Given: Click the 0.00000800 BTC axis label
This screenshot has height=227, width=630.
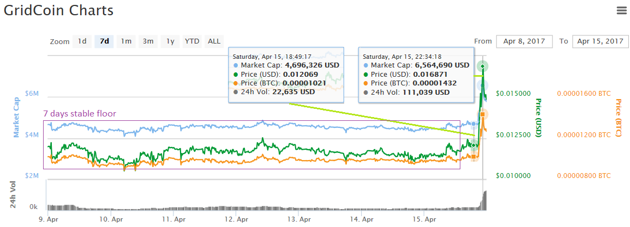Looking at the screenshot, I should pyautogui.click(x=584, y=176).
